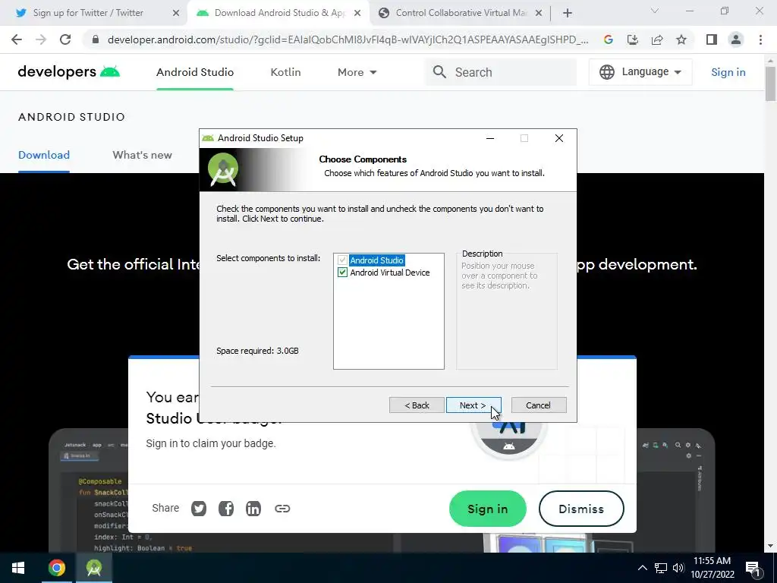Screen dimensions: 777x583
Task: Show hidden system tray icons
Action: pyautogui.click(x=642, y=568)
